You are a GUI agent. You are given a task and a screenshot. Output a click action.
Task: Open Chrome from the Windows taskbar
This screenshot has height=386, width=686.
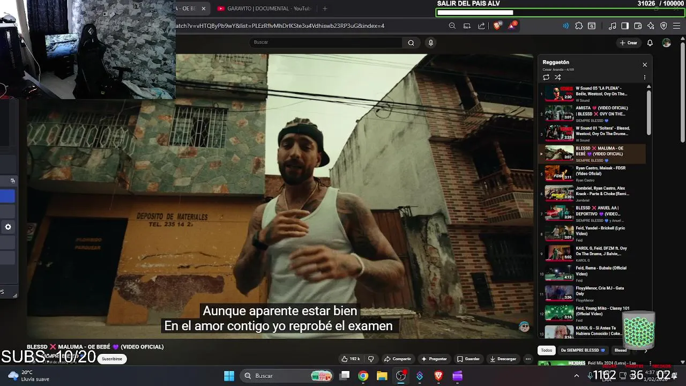coord(363,376)
